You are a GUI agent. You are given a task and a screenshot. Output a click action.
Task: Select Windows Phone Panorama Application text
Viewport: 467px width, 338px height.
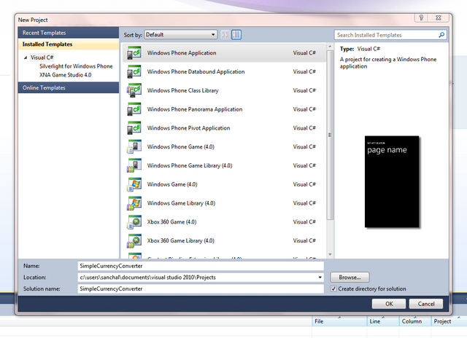(x=195, y=109)
